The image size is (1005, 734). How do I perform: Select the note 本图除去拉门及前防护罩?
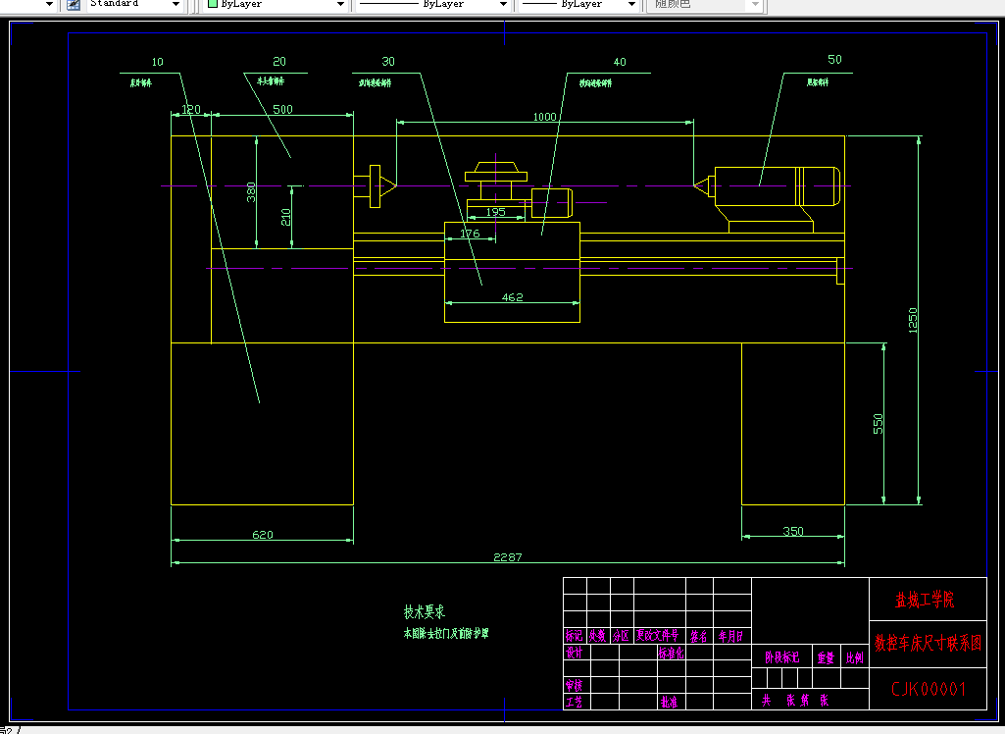point(446,633)
